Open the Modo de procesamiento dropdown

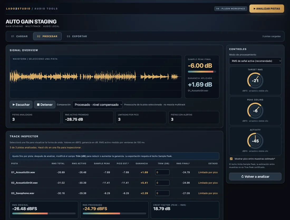point(255,61)
